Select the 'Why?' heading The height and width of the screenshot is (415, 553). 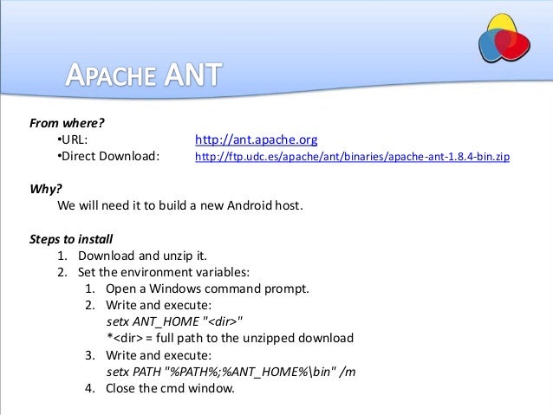click(x=46, y=189)
